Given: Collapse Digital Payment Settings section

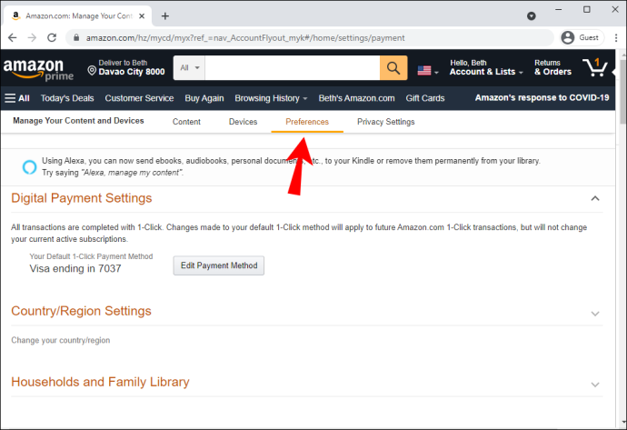Looking at the screenshot, I should click(595, 198).
